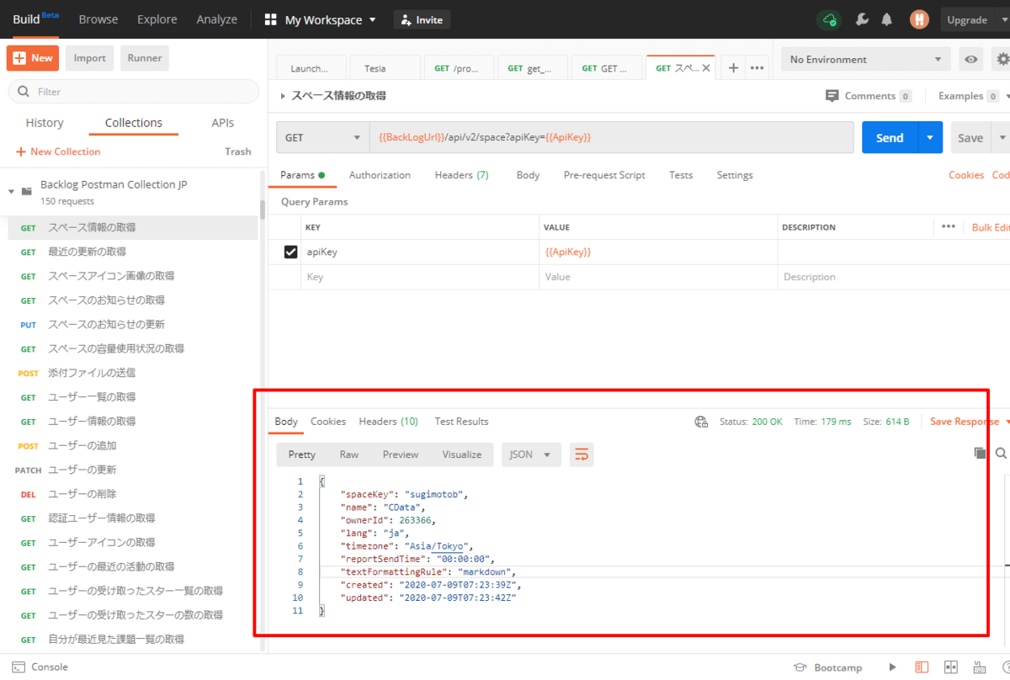Open settings wrench icon in header

861,19
